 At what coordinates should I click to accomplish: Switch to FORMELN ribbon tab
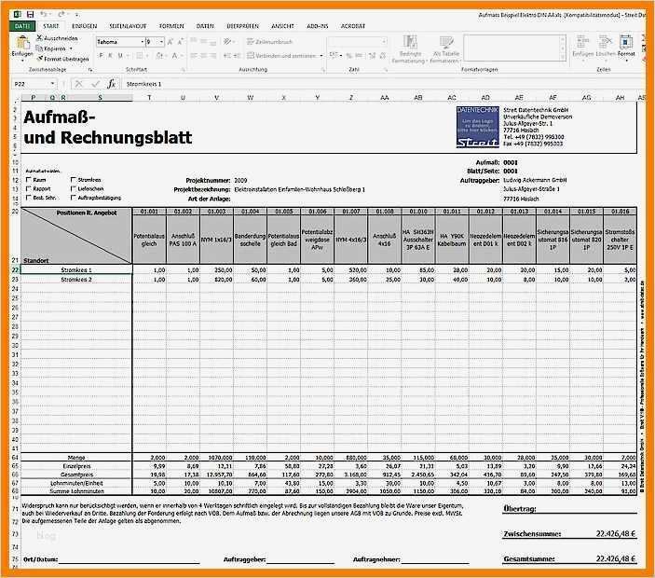(x=171, y=26)
